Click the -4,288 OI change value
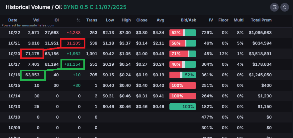This screenshot has height=138, width=293. tap(74, 33)
